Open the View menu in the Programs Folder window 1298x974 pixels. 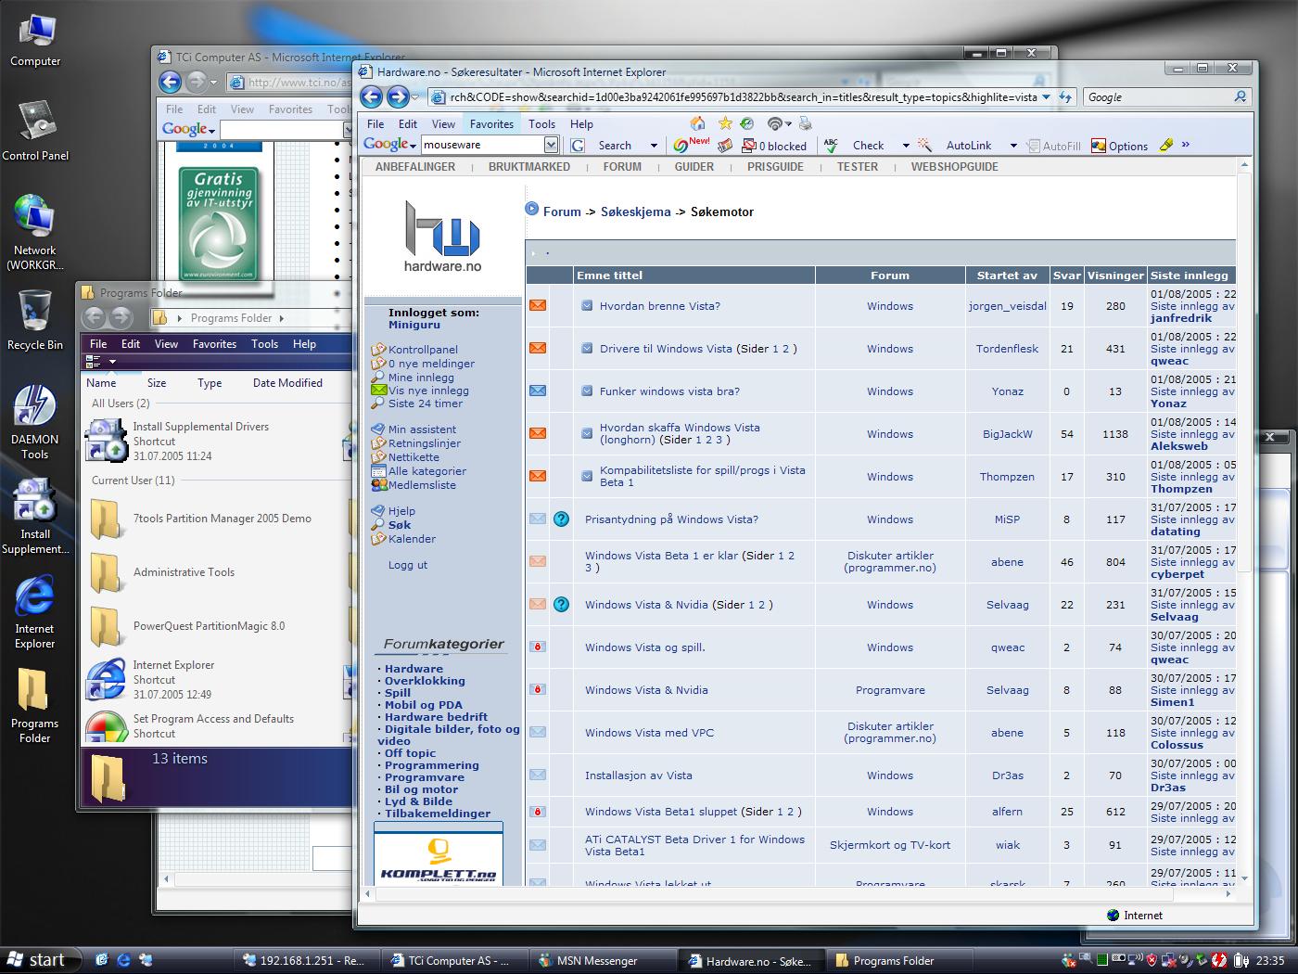[166, 343]
